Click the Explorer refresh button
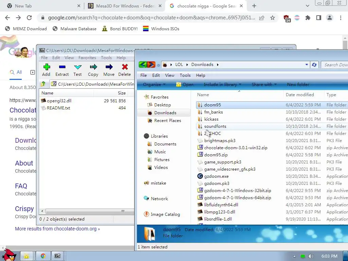 (314, 65)
